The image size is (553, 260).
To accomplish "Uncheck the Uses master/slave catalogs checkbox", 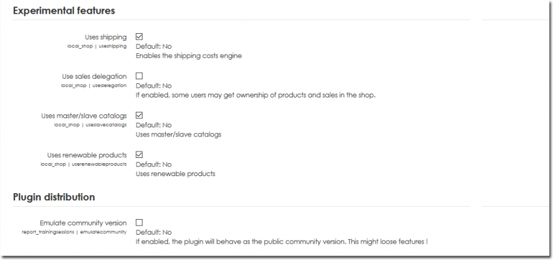I will tap(139, 116).
